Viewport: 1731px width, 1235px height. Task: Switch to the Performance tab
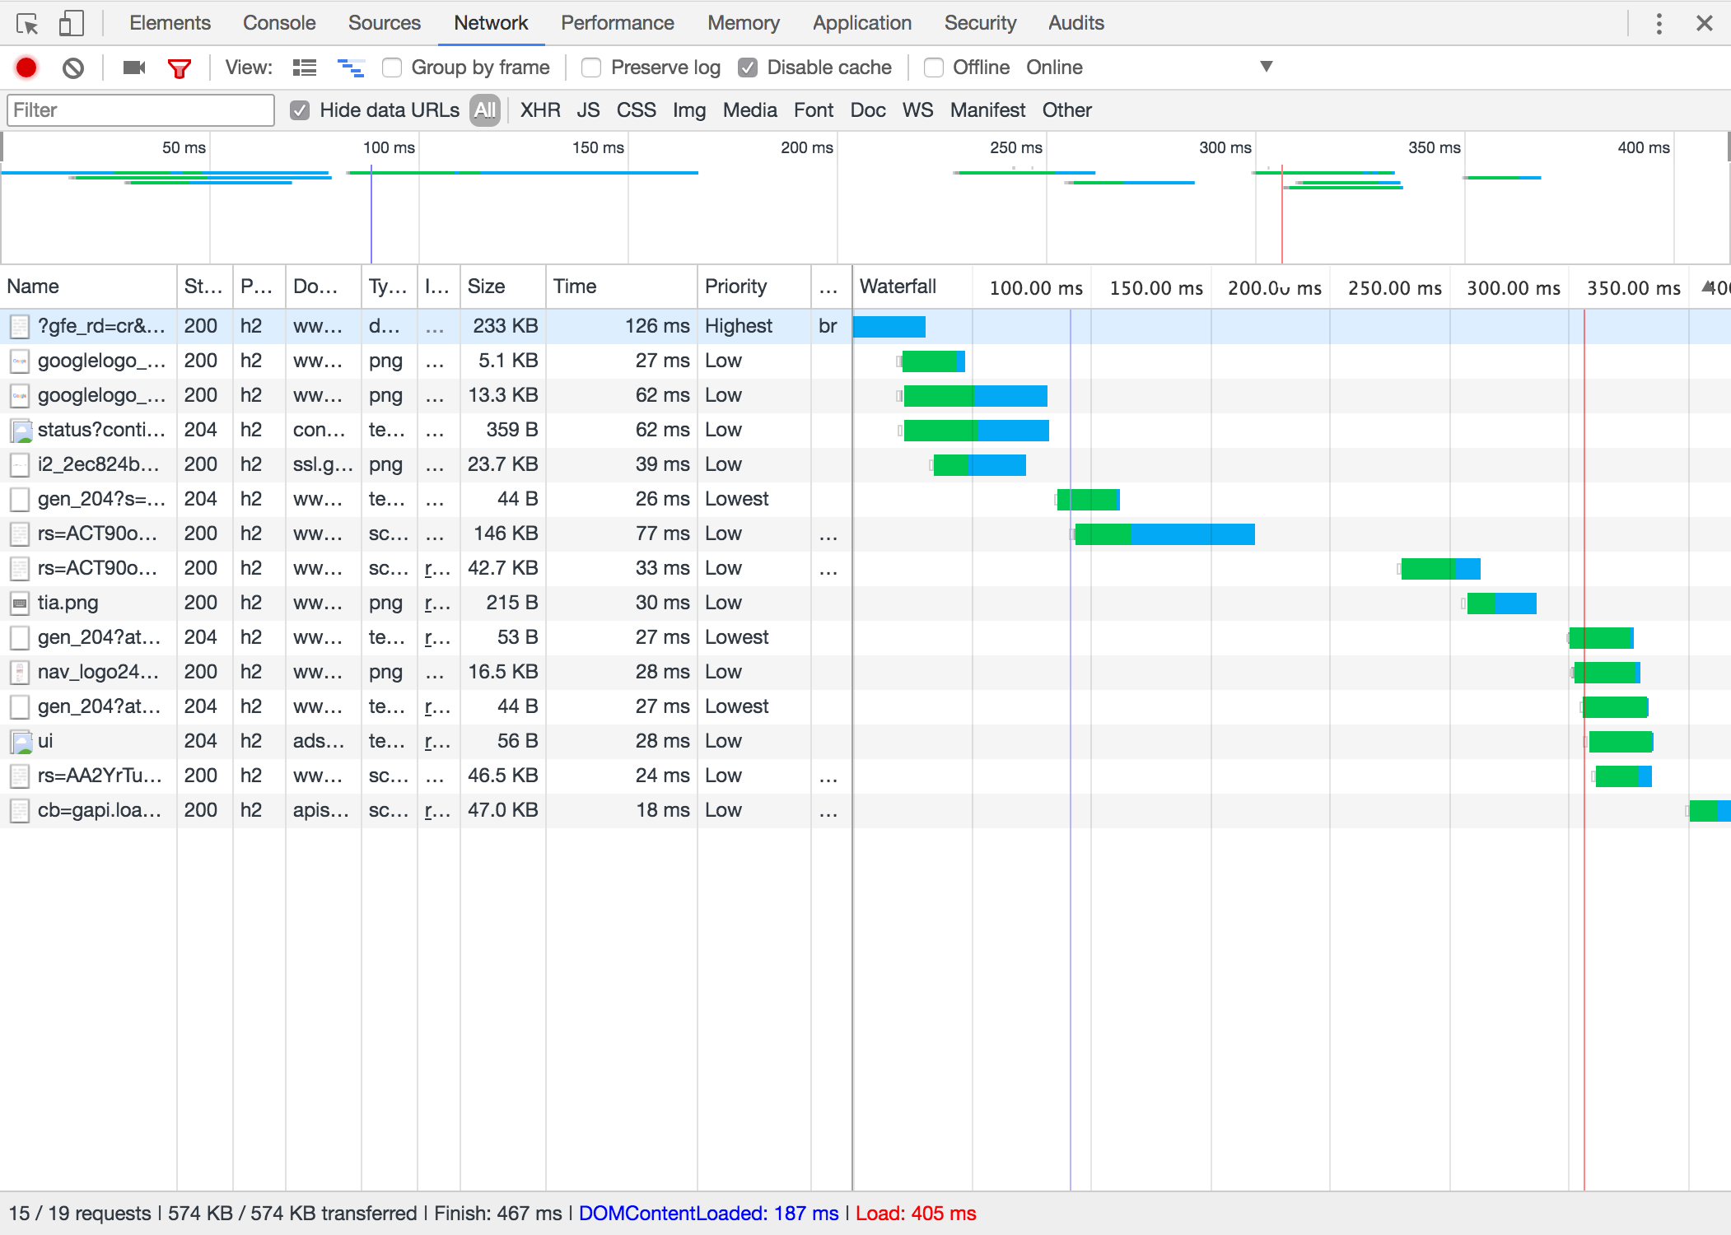tap(618, 23)
